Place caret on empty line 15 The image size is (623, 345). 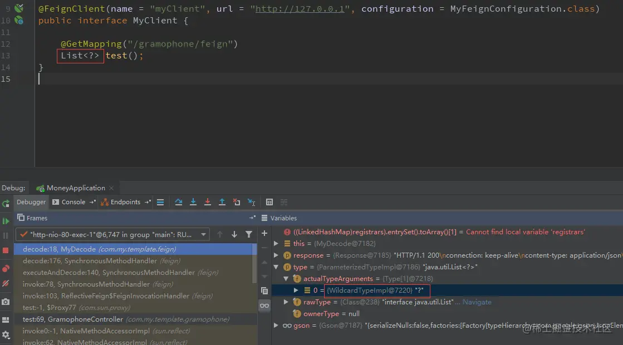pos(329,79)
